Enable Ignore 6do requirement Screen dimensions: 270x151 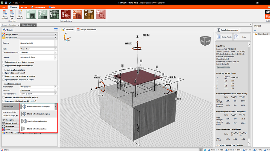[3, 73]
